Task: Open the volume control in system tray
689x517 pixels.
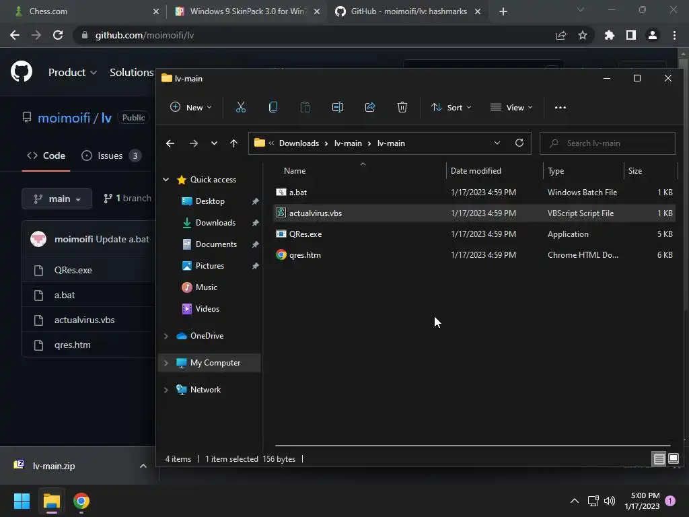Action: click(x=610, y=501)
